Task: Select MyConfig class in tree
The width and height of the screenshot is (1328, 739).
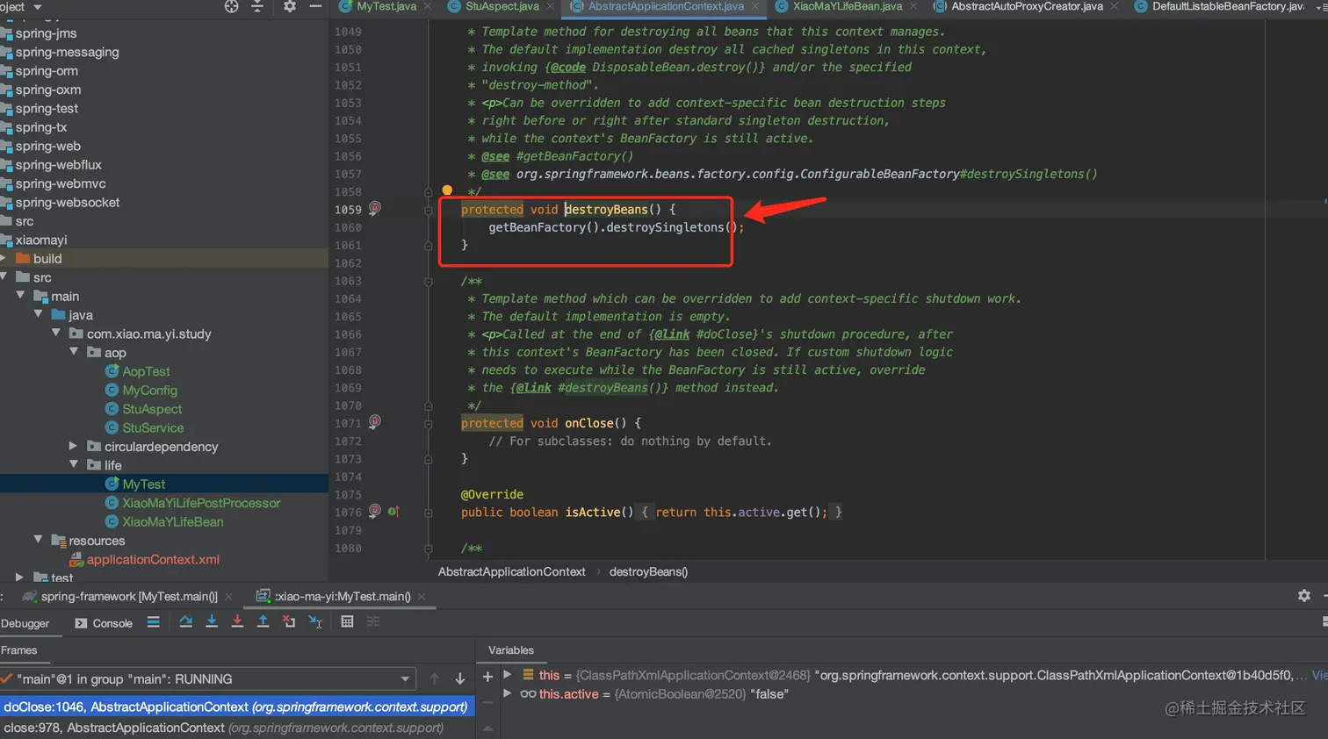Action: click(149, 390)
